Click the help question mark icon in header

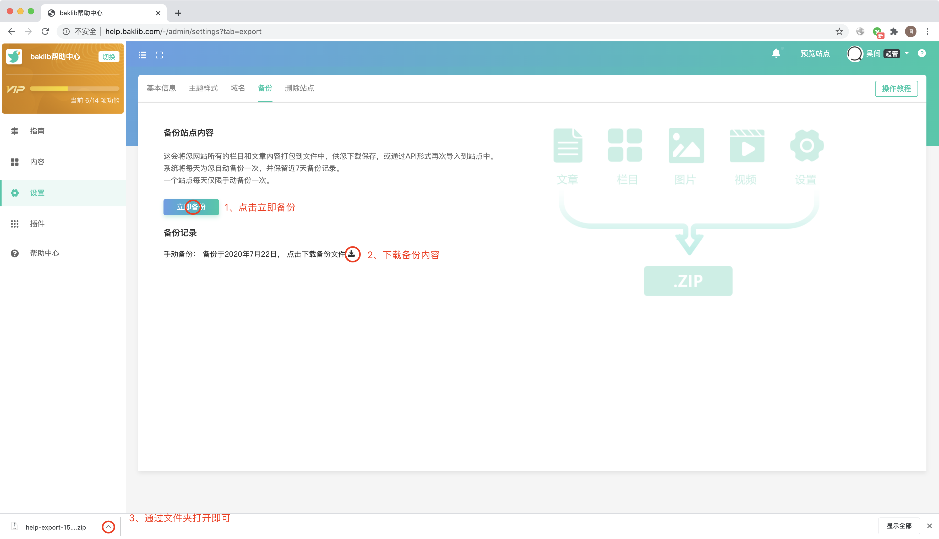(x=922, y=54)
